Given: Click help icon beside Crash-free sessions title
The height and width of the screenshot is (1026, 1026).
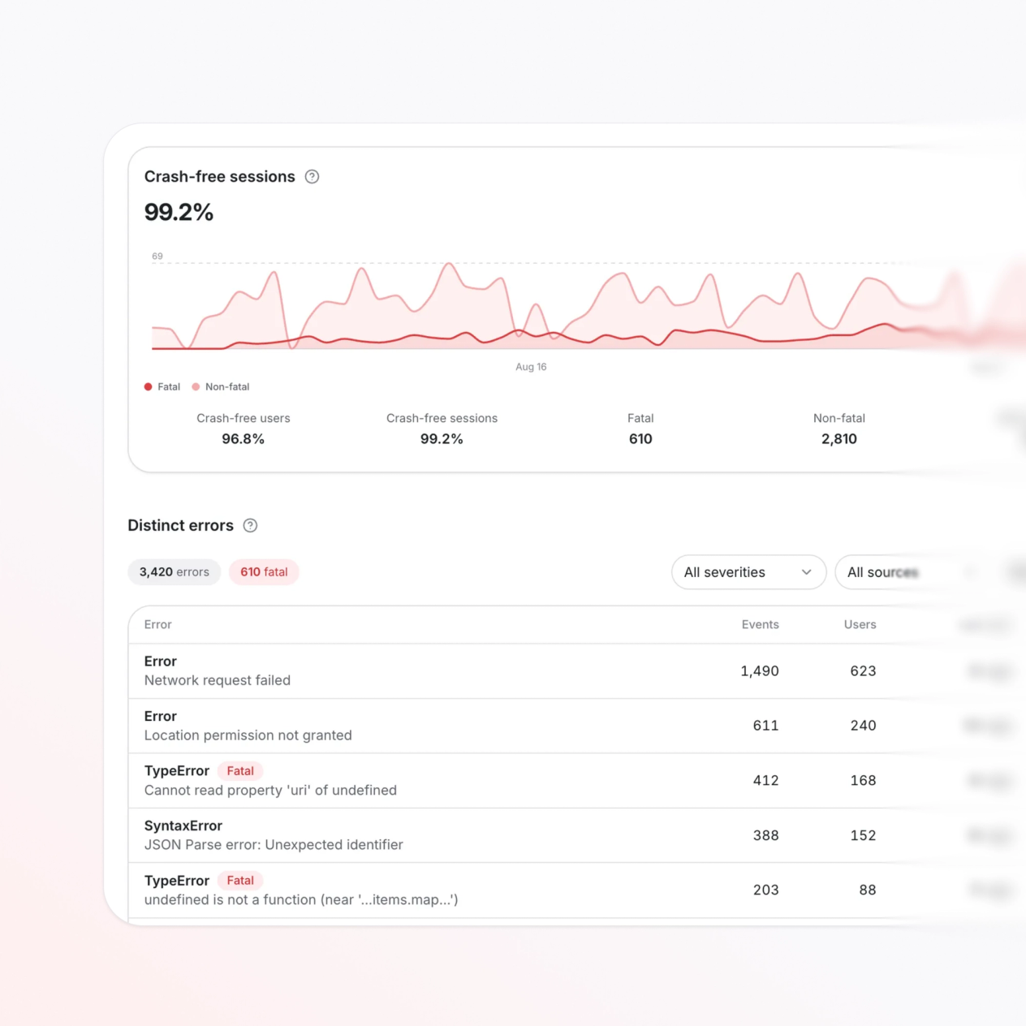Looking at the screenshot, I should click(312, 177).
